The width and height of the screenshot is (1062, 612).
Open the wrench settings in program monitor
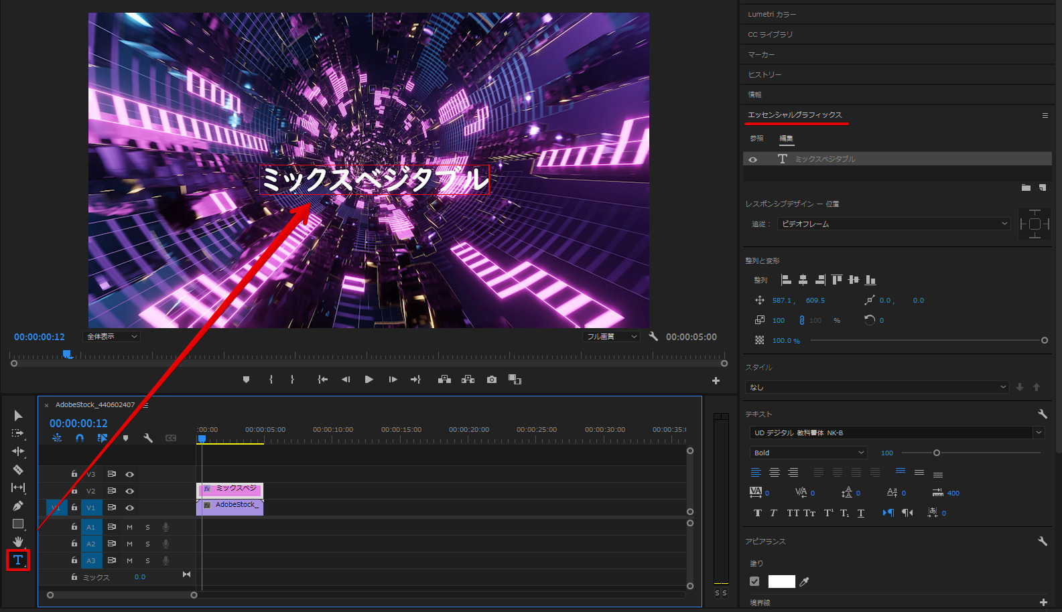[x=653, y=337]
